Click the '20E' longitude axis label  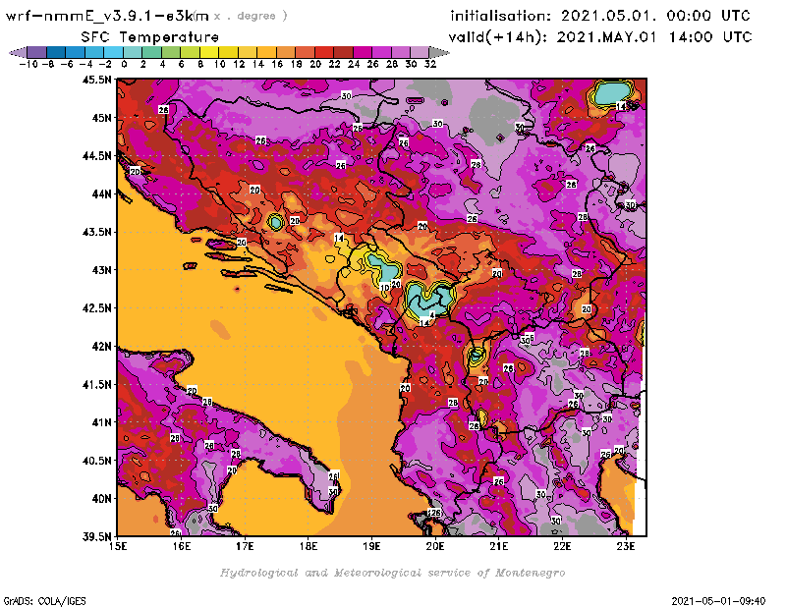point(435,546)
